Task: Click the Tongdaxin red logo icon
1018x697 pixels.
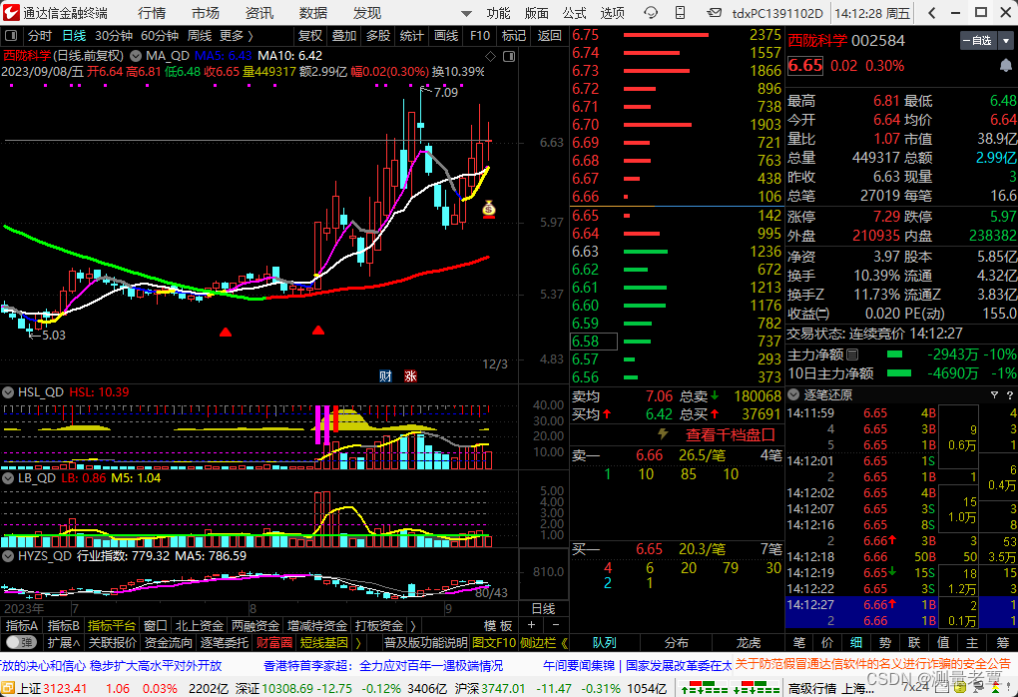Action: click(x=11, y=12)
